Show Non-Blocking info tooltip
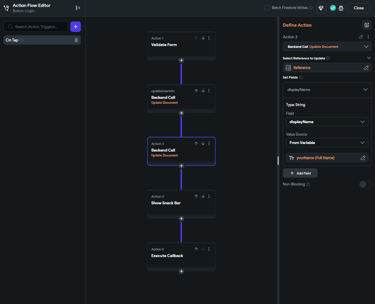This screenshot has height=304, width=375. coord(308,184)
